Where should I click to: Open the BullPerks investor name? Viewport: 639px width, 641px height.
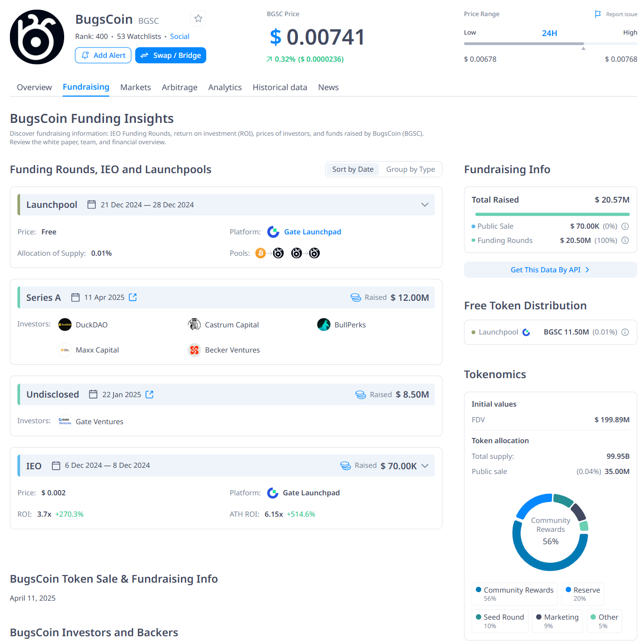[x=350, y=325]
